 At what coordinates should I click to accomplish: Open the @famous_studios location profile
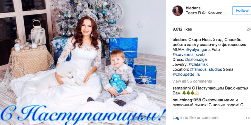206,70
